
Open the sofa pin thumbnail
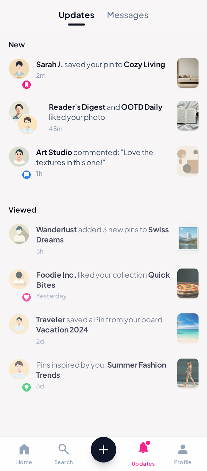pos(188,73)
